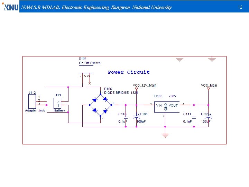
Task: Click the VCC_Main power port circle
Action: 208,88
